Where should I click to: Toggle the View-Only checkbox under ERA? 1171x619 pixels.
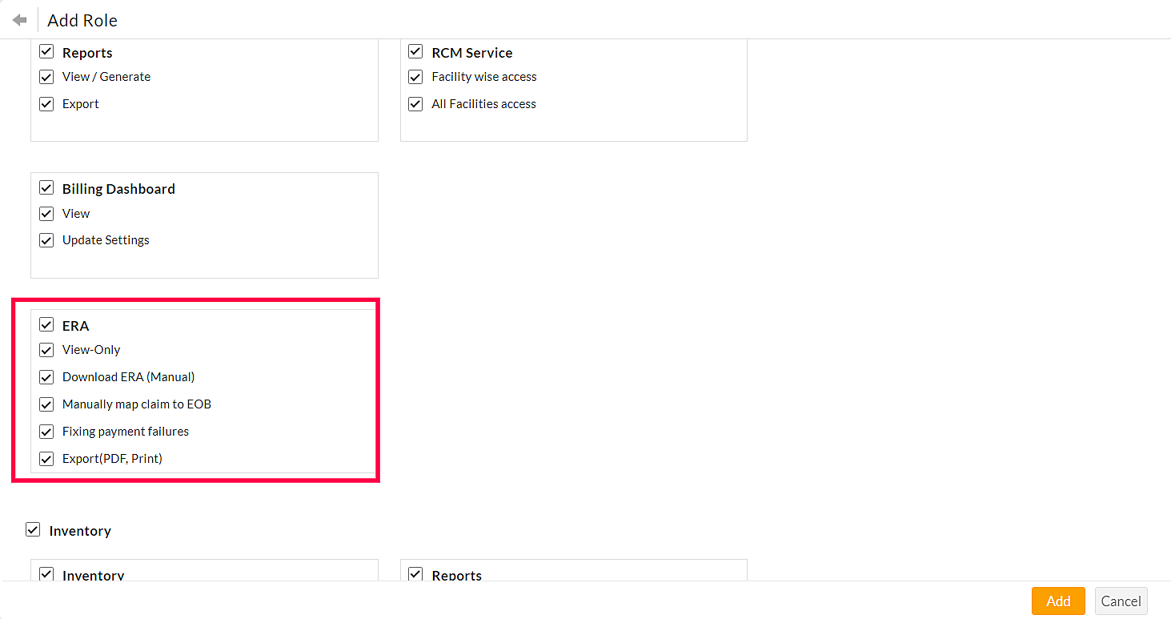pyautogui.click(x=46, y=350)
